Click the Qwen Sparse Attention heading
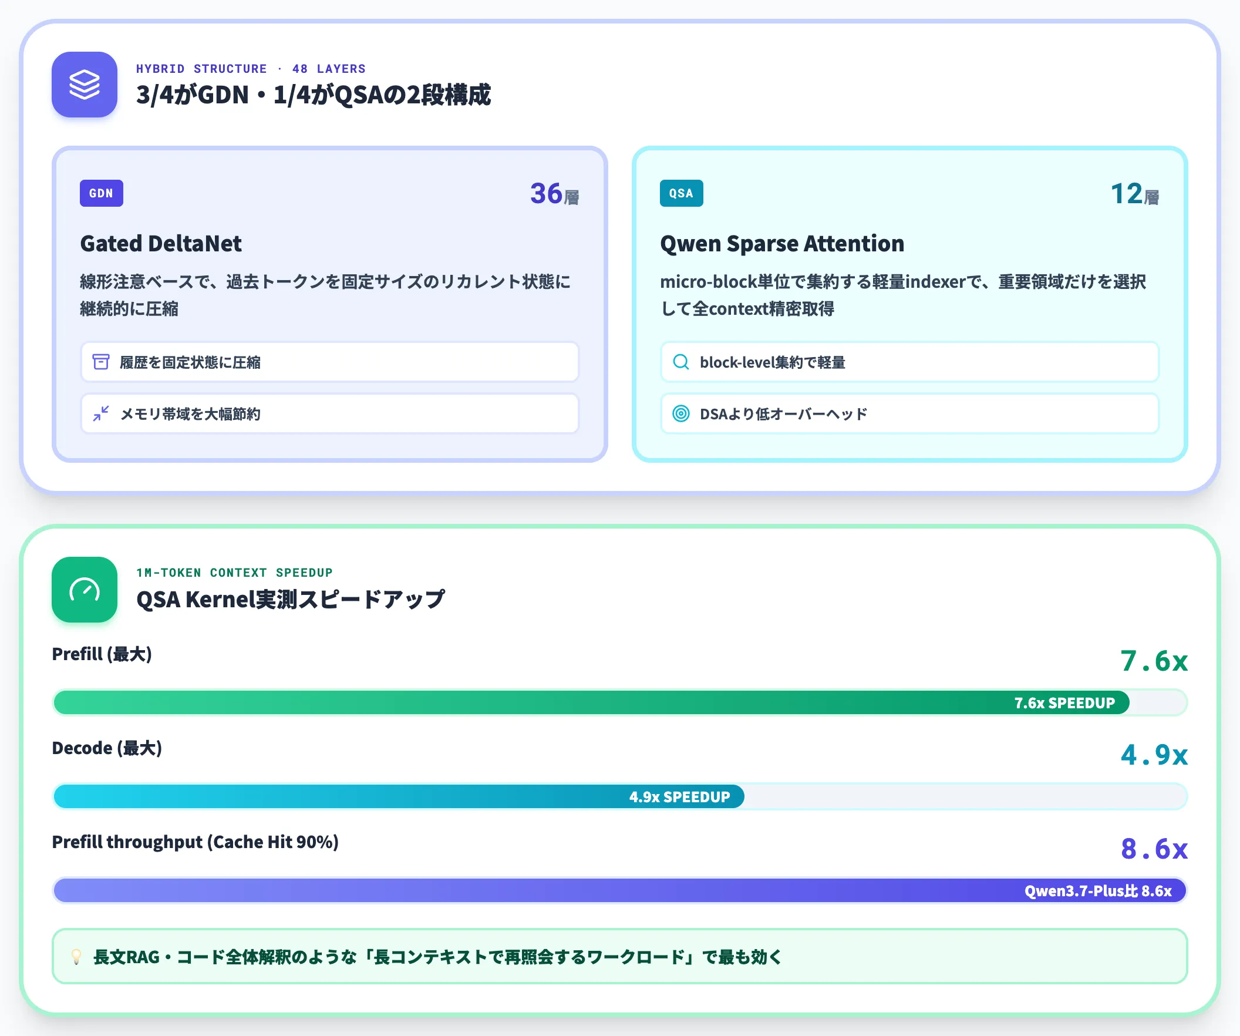Image resolution: width=1240 pixels, height=1036 pixels. (x=782, y=243)
